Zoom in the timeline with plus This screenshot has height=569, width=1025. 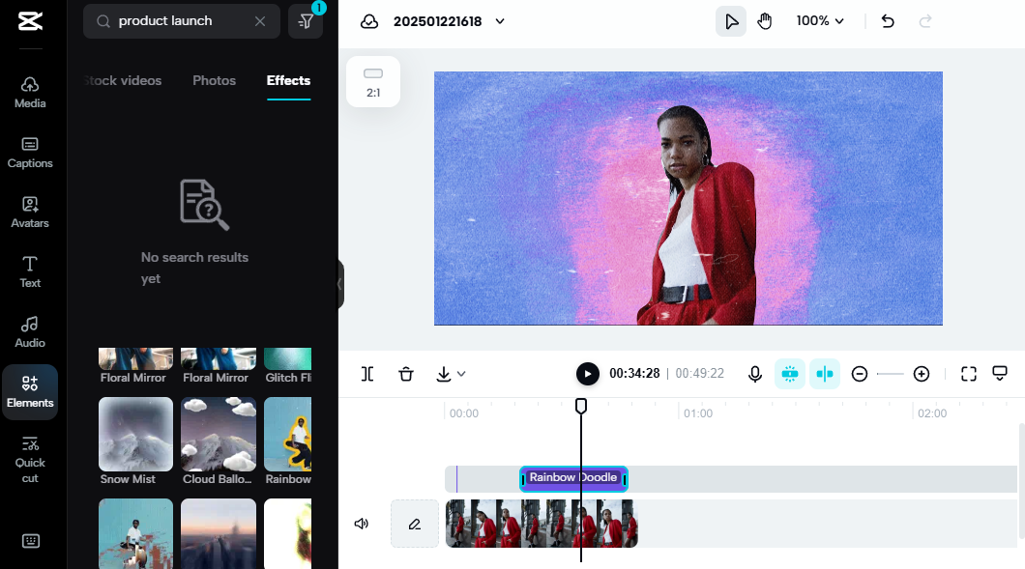922,374
